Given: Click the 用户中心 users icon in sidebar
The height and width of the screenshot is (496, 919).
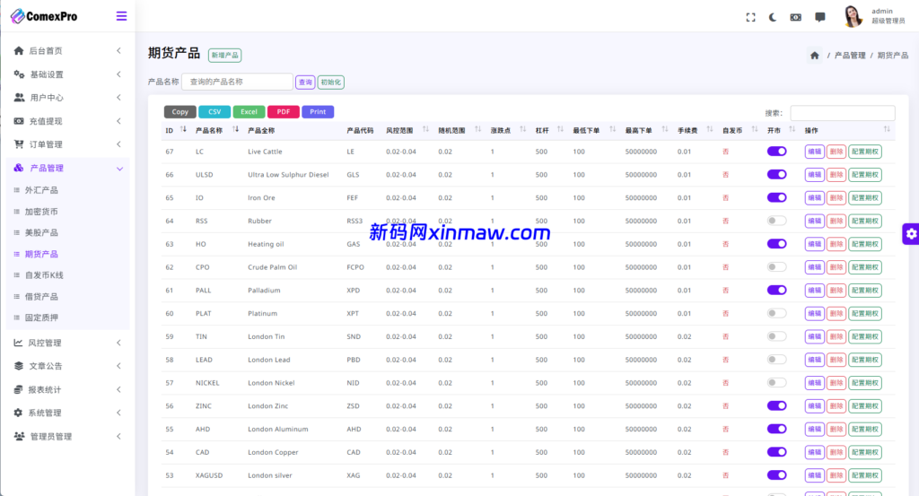Looking at the screenshot, I should pyautogui.click(x=19, y=98).
